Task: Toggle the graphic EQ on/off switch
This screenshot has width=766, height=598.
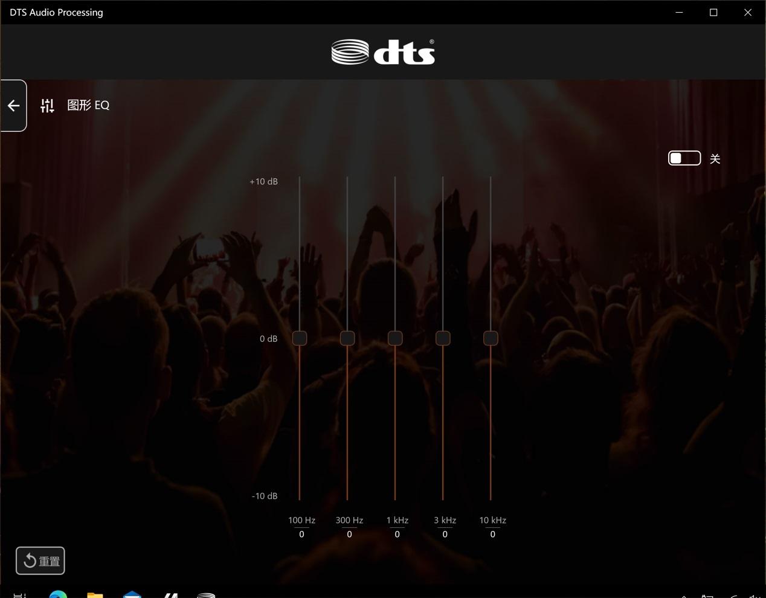Action: 684,158
